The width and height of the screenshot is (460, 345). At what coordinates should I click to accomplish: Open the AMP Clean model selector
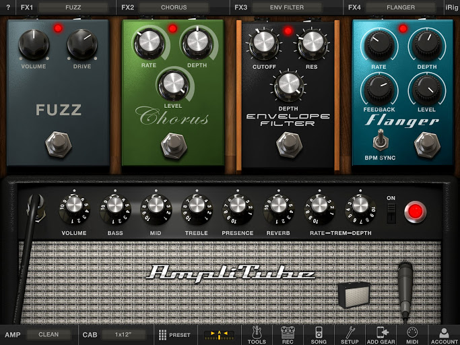point(48,335)
